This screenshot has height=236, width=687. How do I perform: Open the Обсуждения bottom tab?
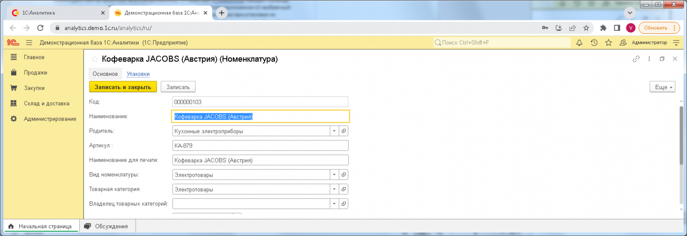pyautogui.click(x=107, y=226)
